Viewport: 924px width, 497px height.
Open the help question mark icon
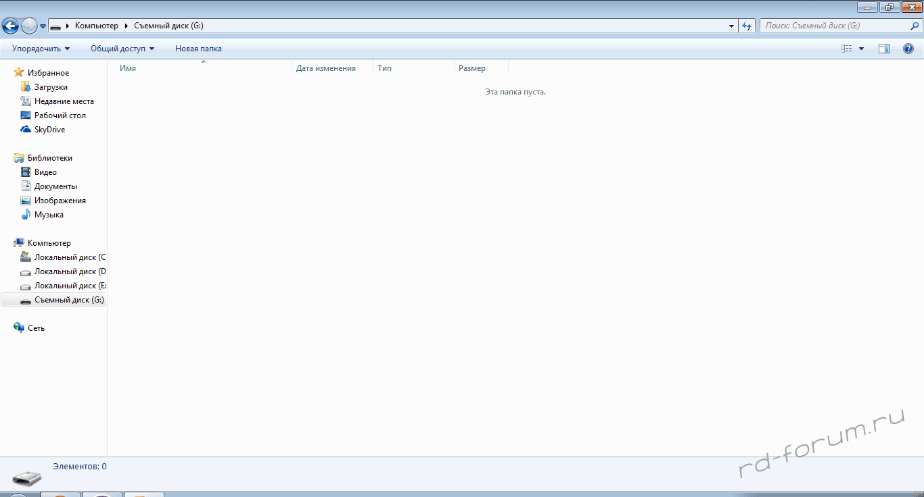[x=908, y=49]
